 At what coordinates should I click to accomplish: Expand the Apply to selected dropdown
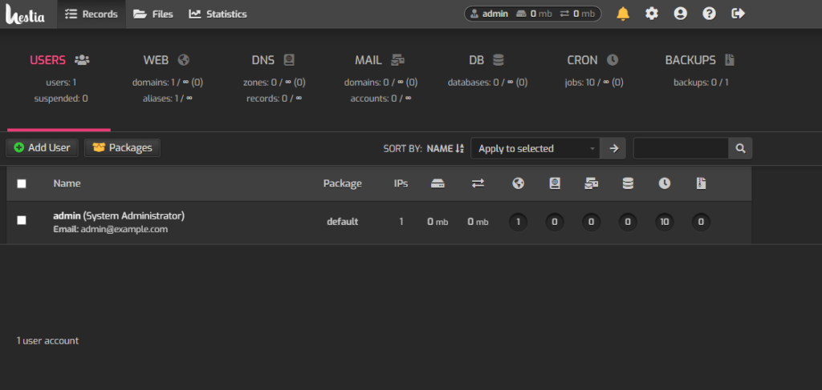point(535,148)
